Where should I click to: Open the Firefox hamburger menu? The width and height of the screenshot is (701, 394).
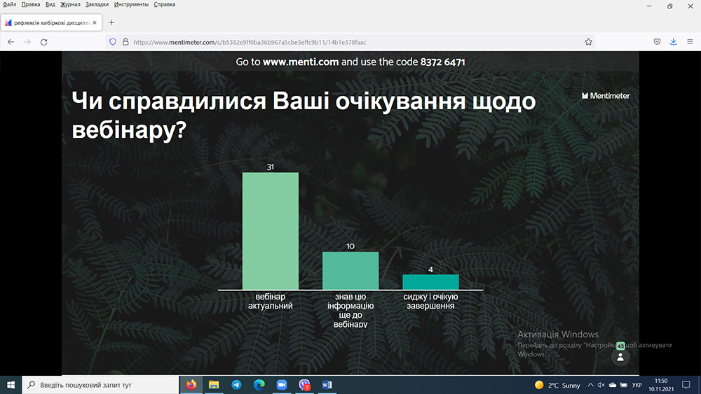(x=690, y=42)
